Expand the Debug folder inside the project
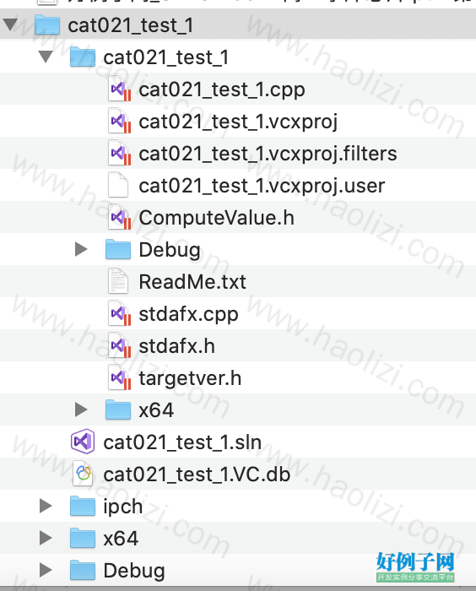This screenshot has width=476, height=591. [x=81, y=249]
